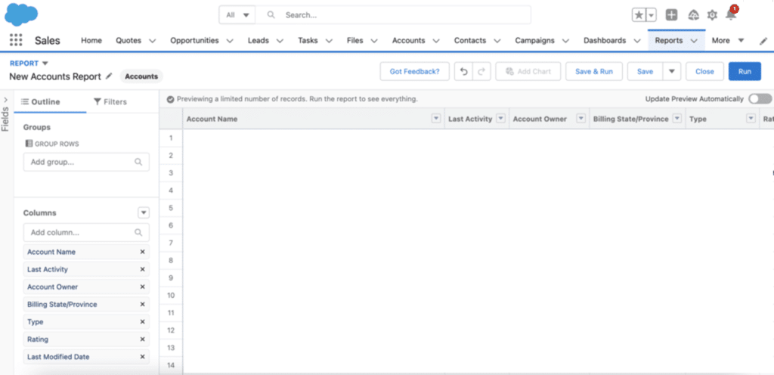Click the Got Feedback? button

point(414,72)
